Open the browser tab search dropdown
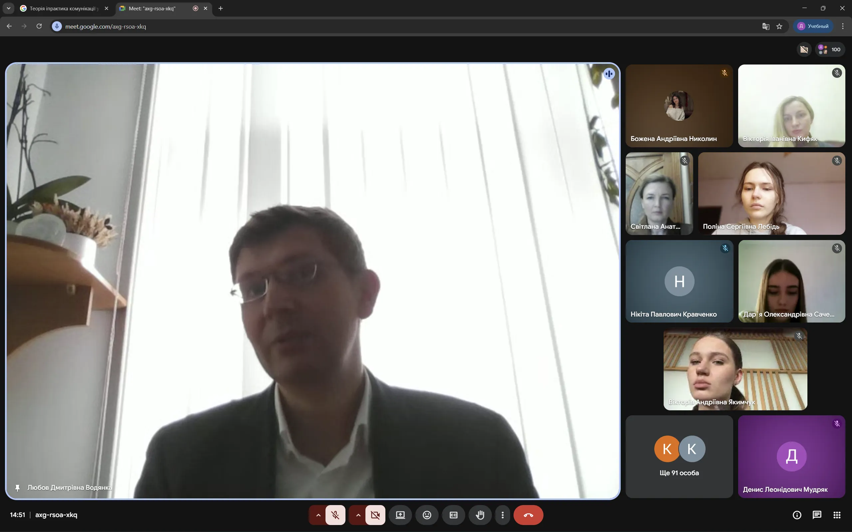The image size is (852, 532). pos(8,8)
